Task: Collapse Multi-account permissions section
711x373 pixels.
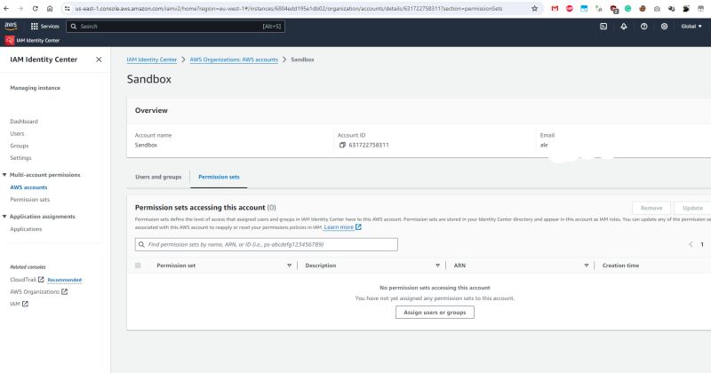Action: coord(4,175)
